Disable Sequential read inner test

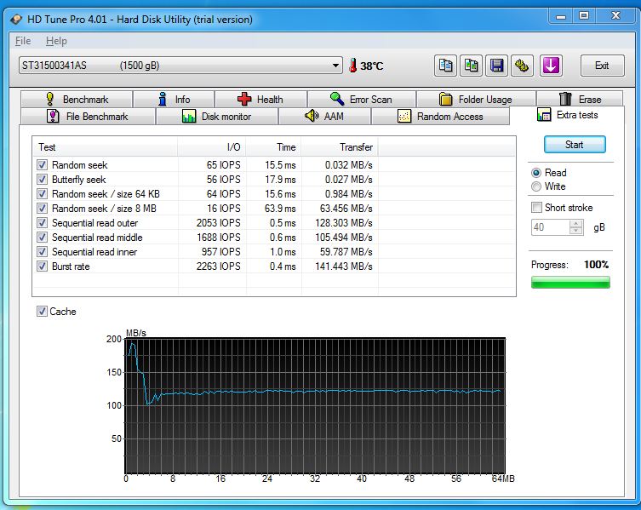(x=42, y=251)
